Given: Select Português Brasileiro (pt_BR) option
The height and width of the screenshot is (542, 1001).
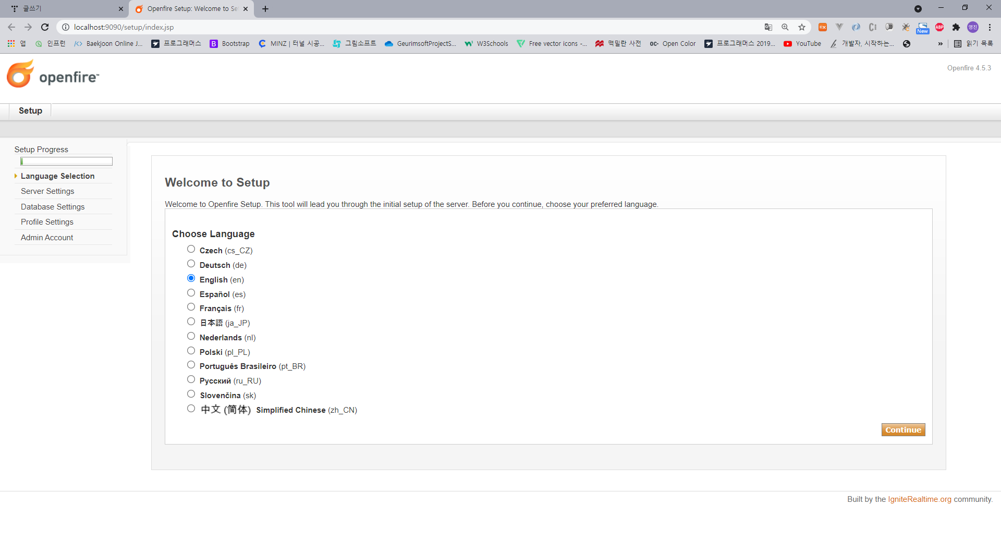Looking at the screenshot, I should (191, 365).
